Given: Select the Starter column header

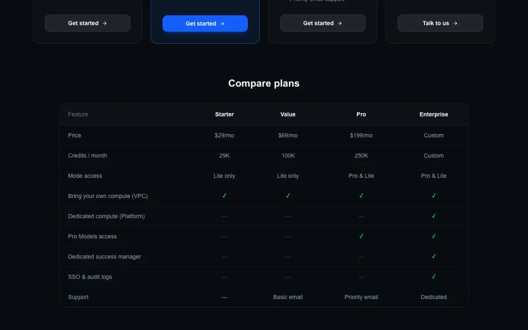Looking at the screenshot, I should 224,114.
